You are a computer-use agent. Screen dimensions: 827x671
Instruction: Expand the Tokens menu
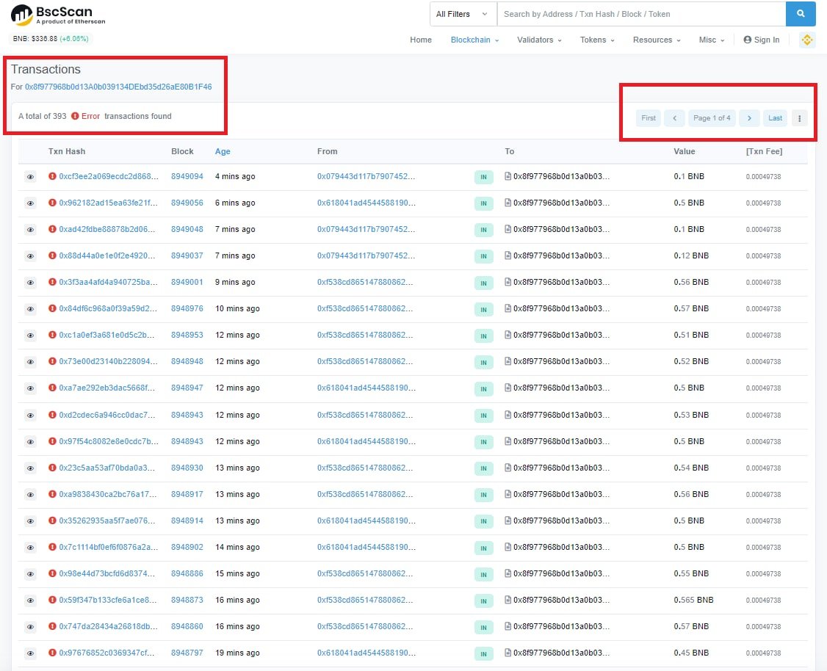[x=597, y=40]
